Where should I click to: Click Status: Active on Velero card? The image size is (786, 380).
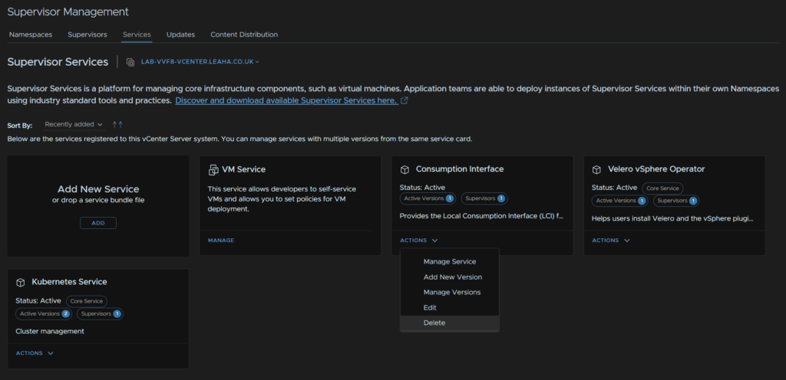614,188
